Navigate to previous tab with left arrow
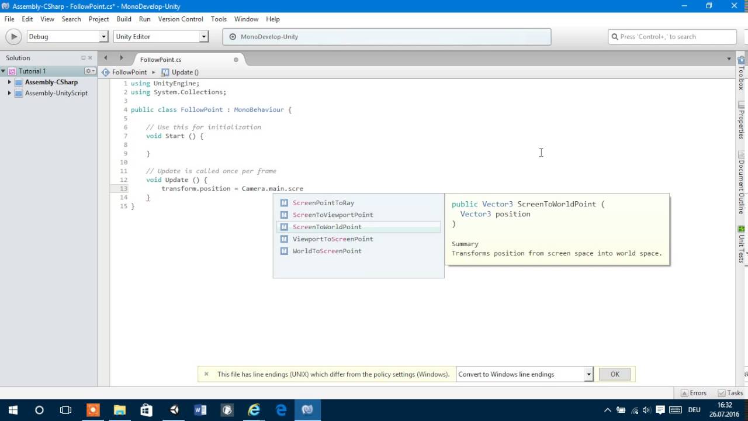Screen dimensions: 748x421 click(105, 58)
